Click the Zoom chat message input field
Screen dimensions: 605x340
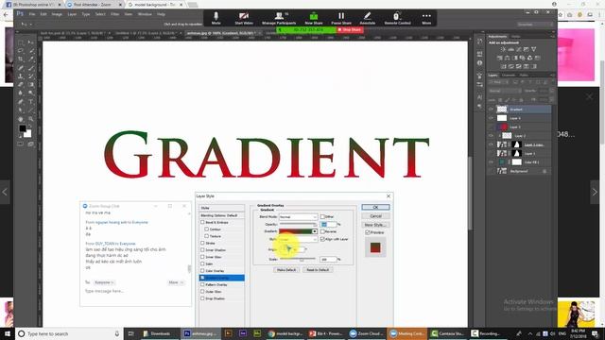(x=135, y=292)
